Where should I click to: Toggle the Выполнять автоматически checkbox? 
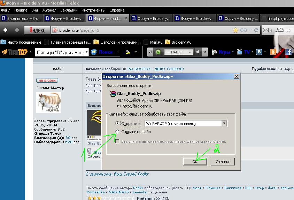(x=117, y=141)
